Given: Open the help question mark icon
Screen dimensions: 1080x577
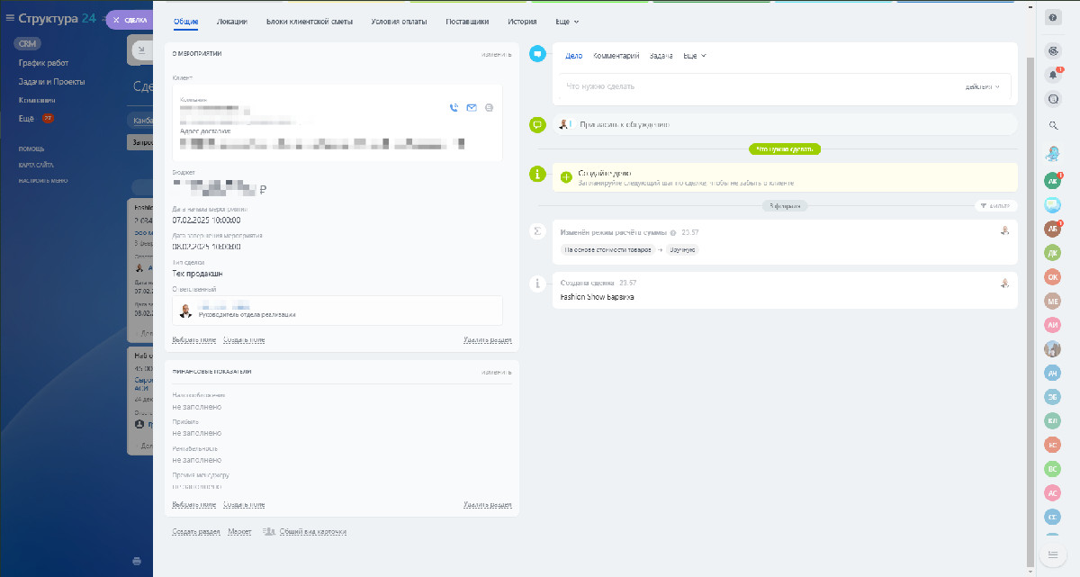Looking at the screenshot, I should pos(1052,18).
